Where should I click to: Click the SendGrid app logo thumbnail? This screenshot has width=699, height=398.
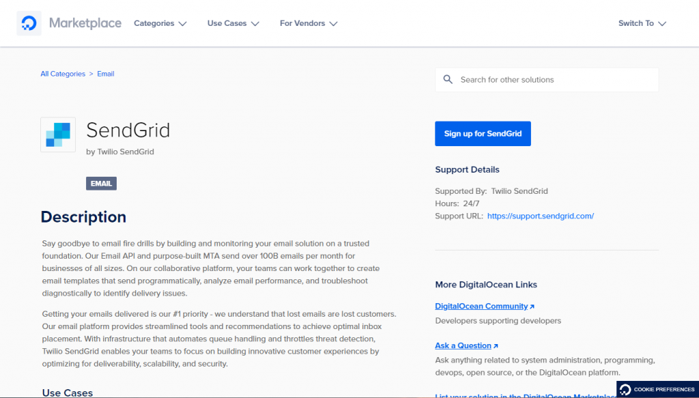tap(57, 134)
